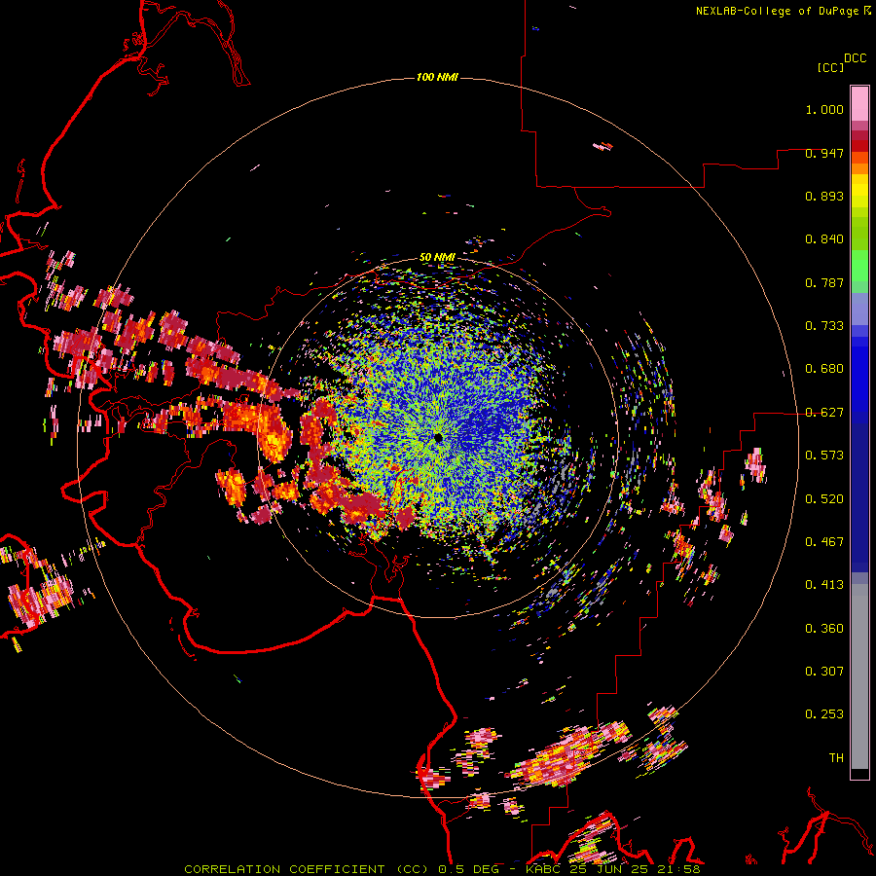876x876 pixels.
Task: Click the black radar site dot at center
Action: (438, 437)
